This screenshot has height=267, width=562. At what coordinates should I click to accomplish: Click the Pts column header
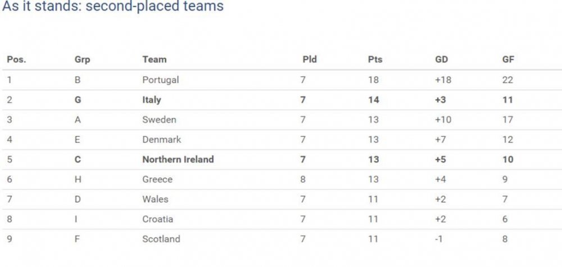point(375,59)
